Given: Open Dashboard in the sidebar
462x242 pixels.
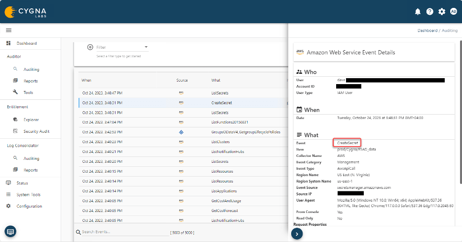Looking at the screenshot, I should (x=26, y=43).
